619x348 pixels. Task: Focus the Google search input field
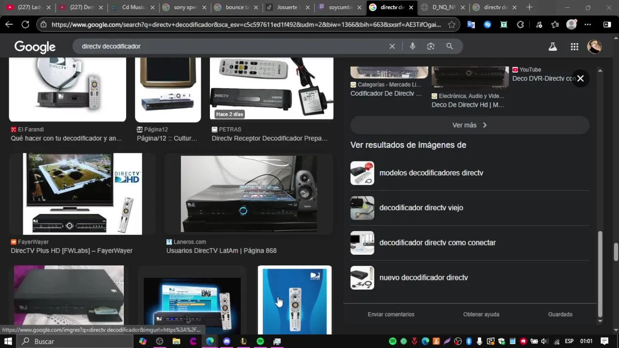coord(232,46)
